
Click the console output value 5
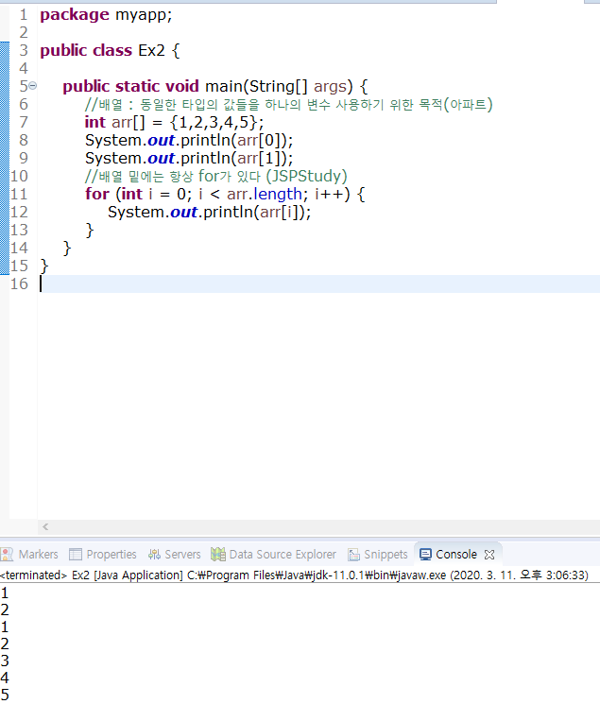pos(5,695)
